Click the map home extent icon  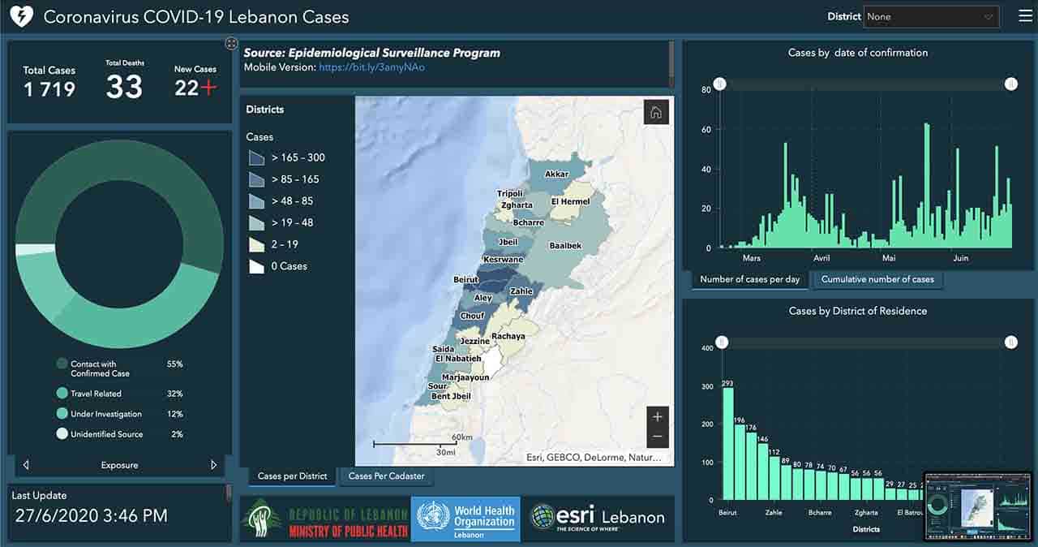tap(655, 113)
